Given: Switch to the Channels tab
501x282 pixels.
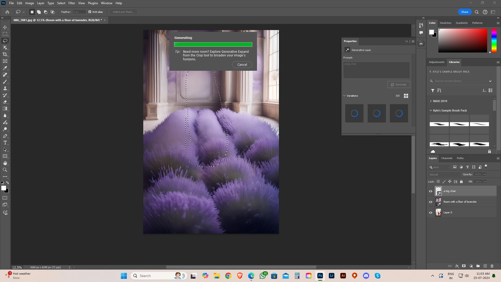Looking at the screenshot, I should [446, 158].
